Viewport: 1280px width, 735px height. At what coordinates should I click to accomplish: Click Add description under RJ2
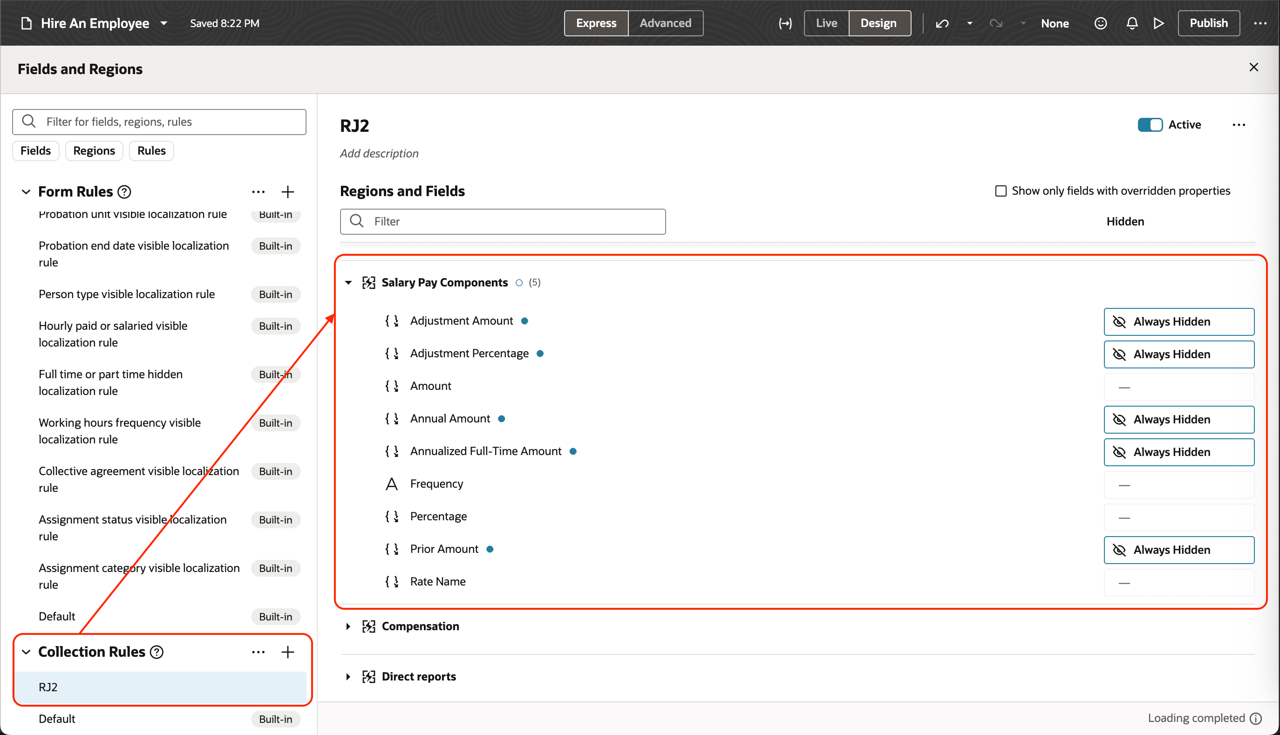379,153
